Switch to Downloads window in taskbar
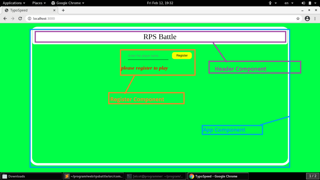 (x=31, y=176)
